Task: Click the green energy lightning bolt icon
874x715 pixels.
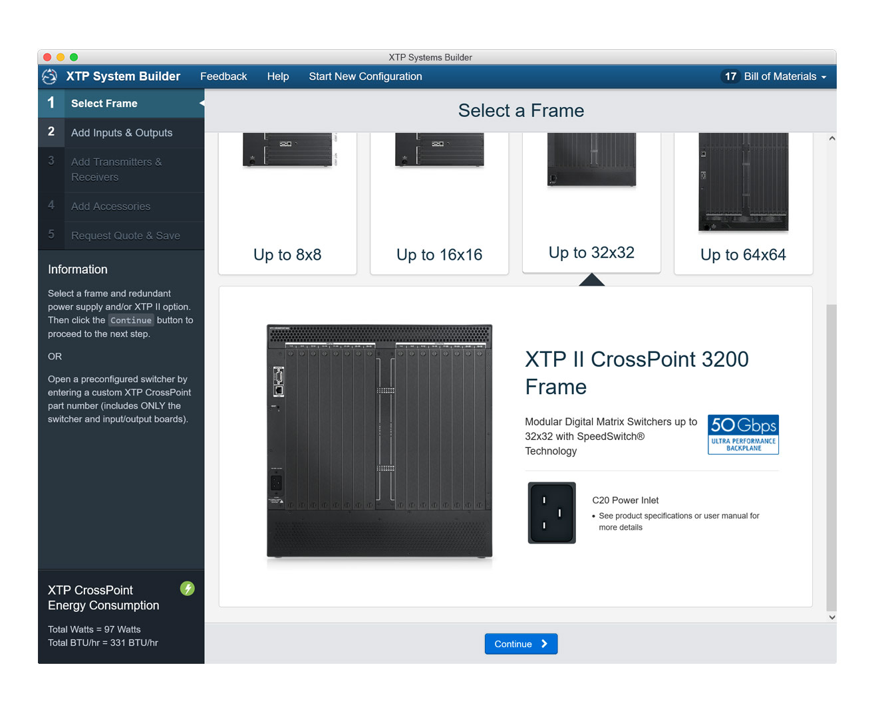Action: pyautogui.click(x=188, y=588)
